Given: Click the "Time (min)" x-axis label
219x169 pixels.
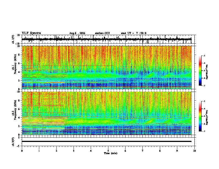Looking at the screenshot, I should pos(111,153).
